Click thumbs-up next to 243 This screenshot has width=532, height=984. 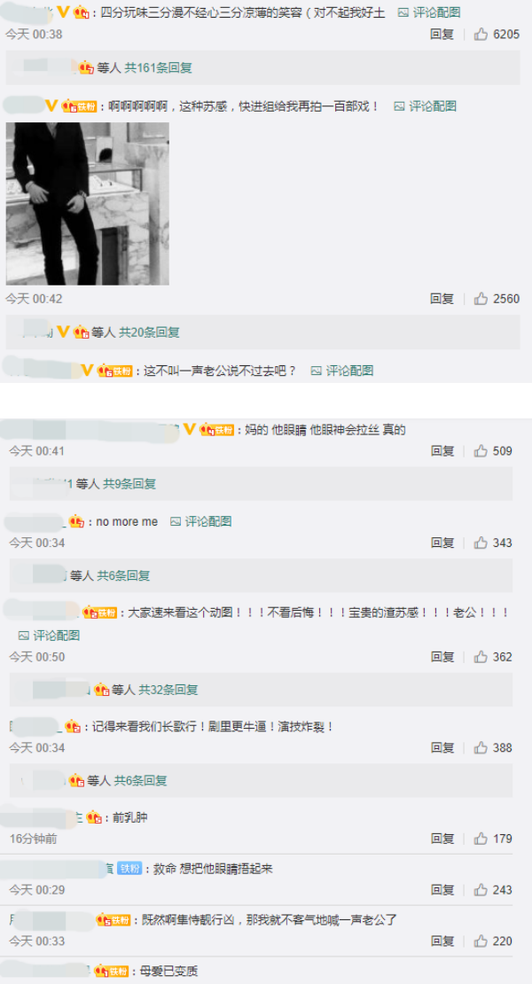[481, 890]
